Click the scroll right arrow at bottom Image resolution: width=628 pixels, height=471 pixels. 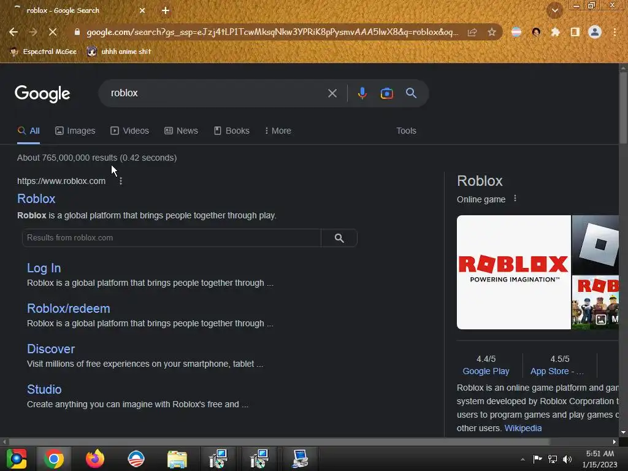pos(615,442)
